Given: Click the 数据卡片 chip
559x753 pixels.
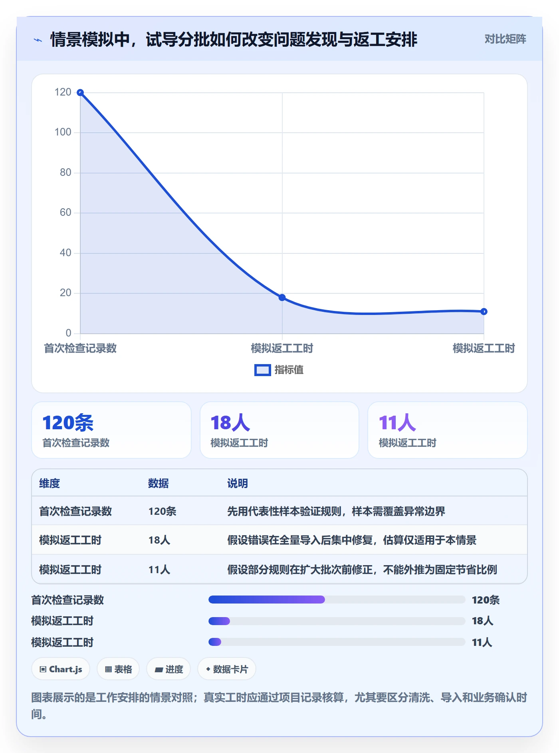Looking at the screenshot, I should tap(226, 669).
